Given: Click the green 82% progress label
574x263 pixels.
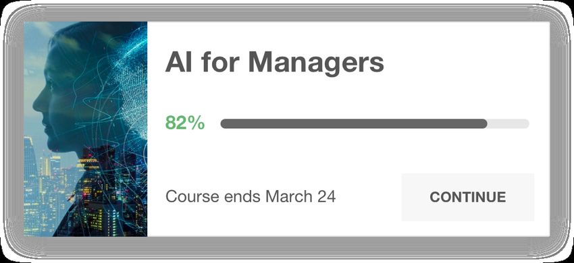Looking at the screenshot, I should click(x=185, y=123).
